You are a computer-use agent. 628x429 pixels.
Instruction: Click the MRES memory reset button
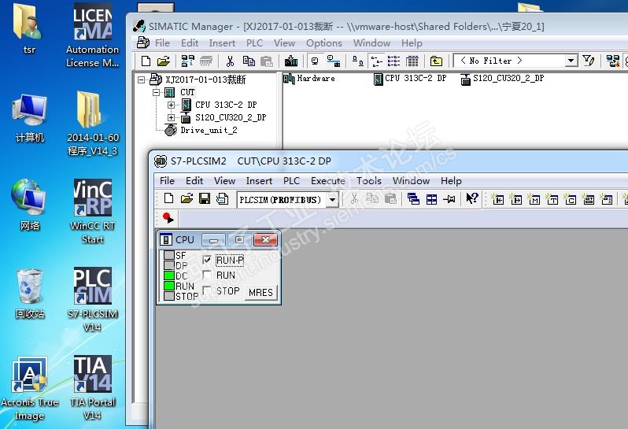pyautogui.click(x=260, y=292)
